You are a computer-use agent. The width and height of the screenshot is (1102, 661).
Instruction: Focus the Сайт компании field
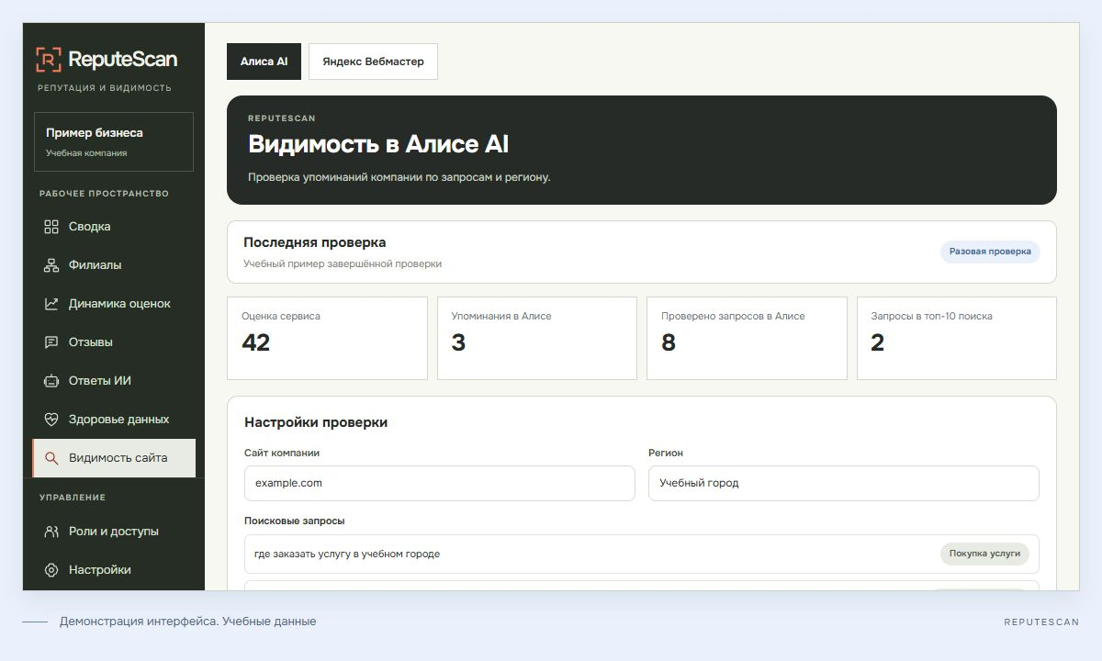click(440, 483)
